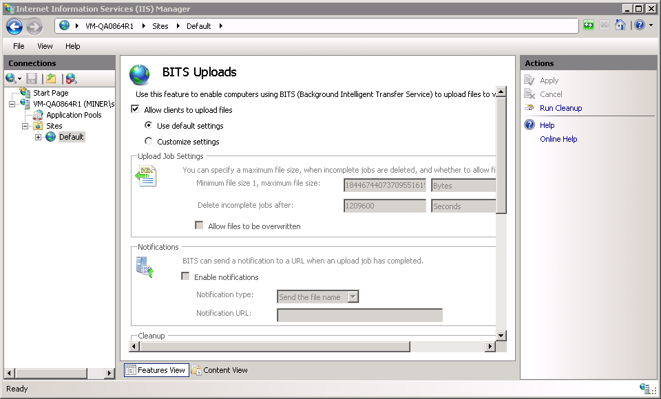
Task: Click the up folder icon in Connections toolbar
Action: [51, 78]
